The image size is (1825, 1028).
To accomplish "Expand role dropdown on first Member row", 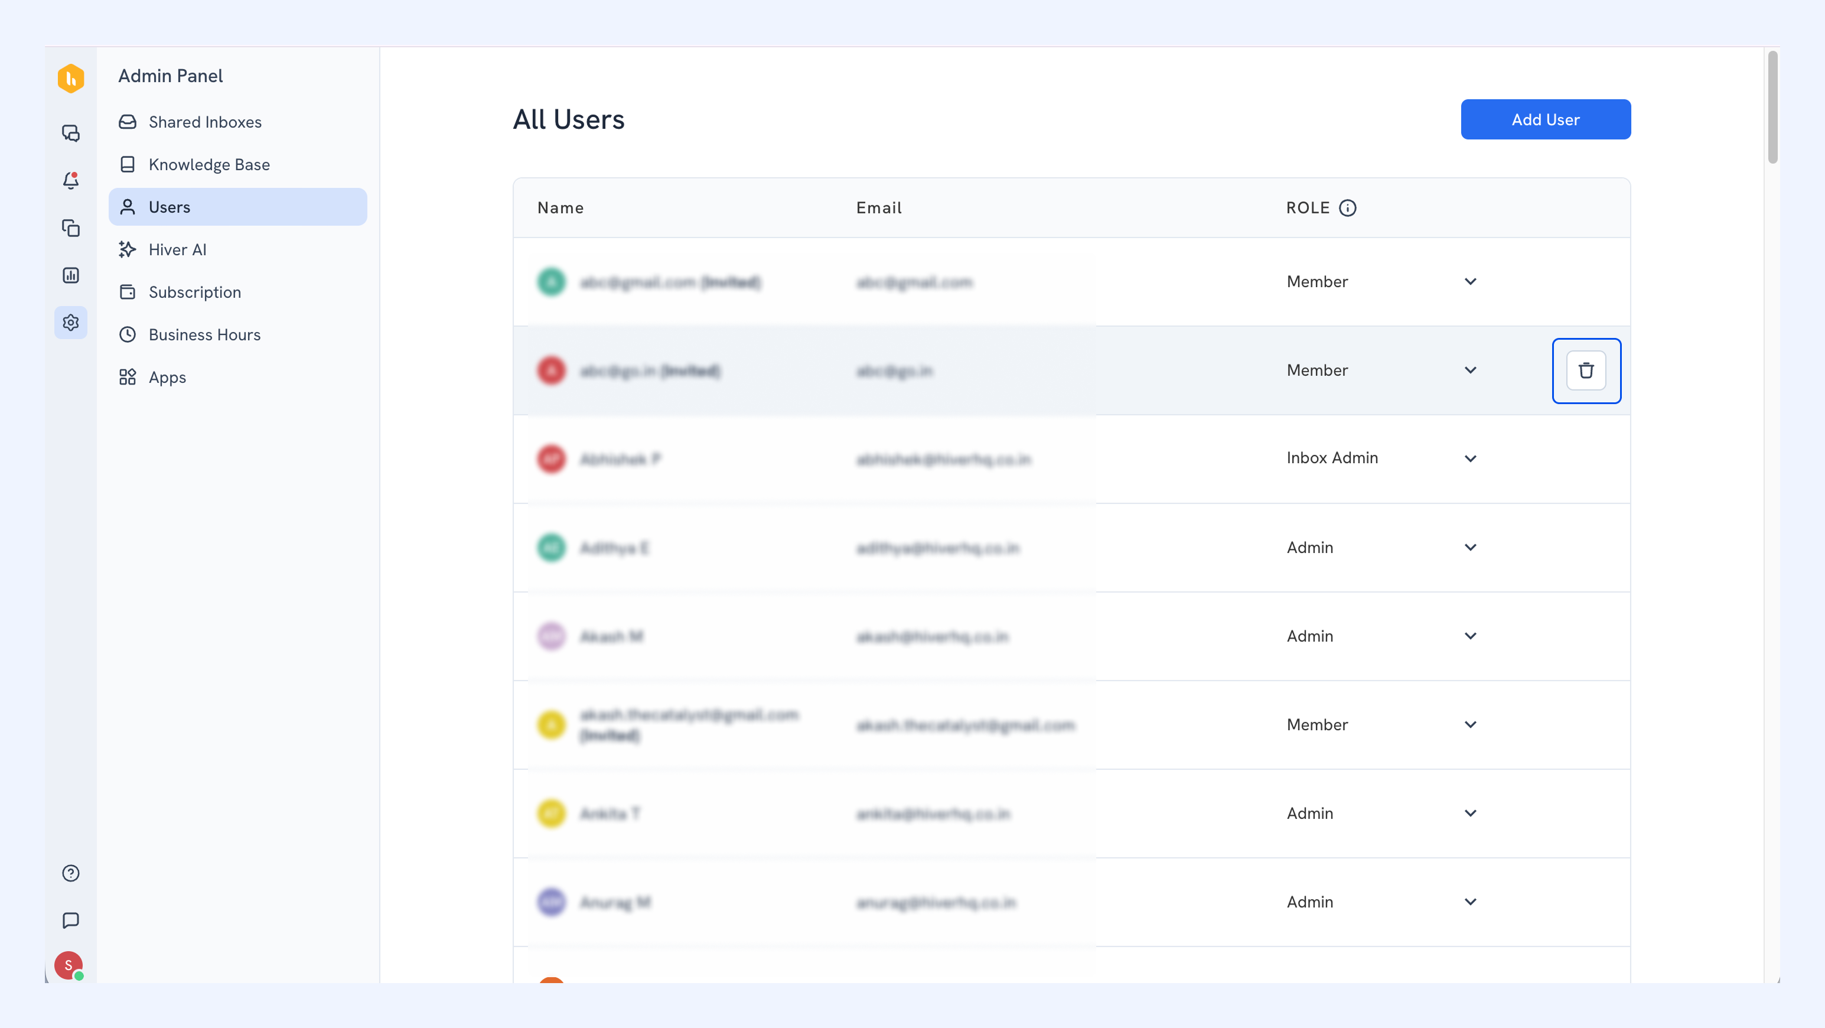I will click(x=1471, y=281).
